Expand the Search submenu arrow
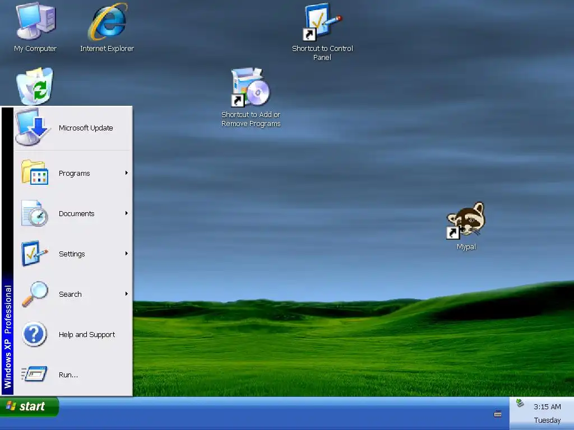This screenshot has height=430, width=574. 126,293
